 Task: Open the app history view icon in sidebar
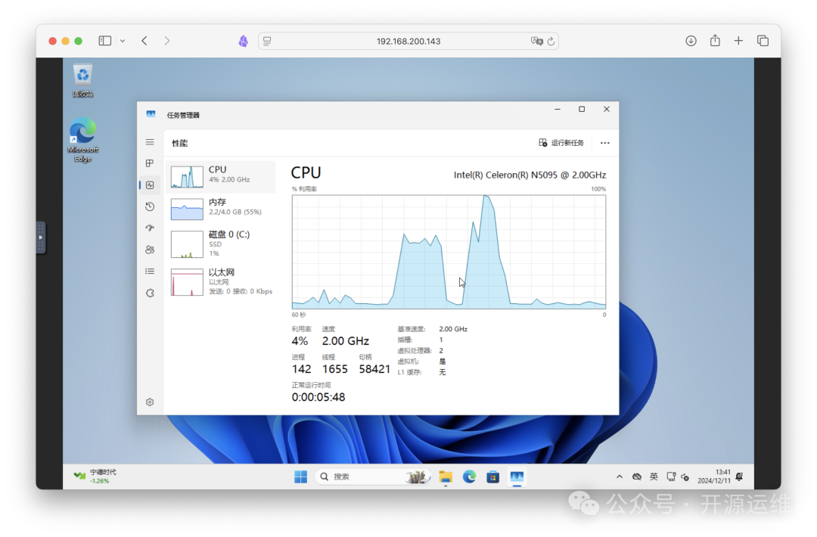tap(150, 206)
